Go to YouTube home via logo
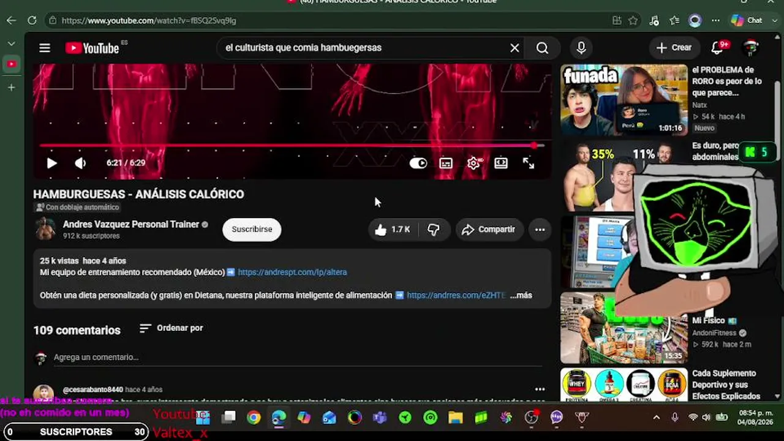 (x=93, y=48)
